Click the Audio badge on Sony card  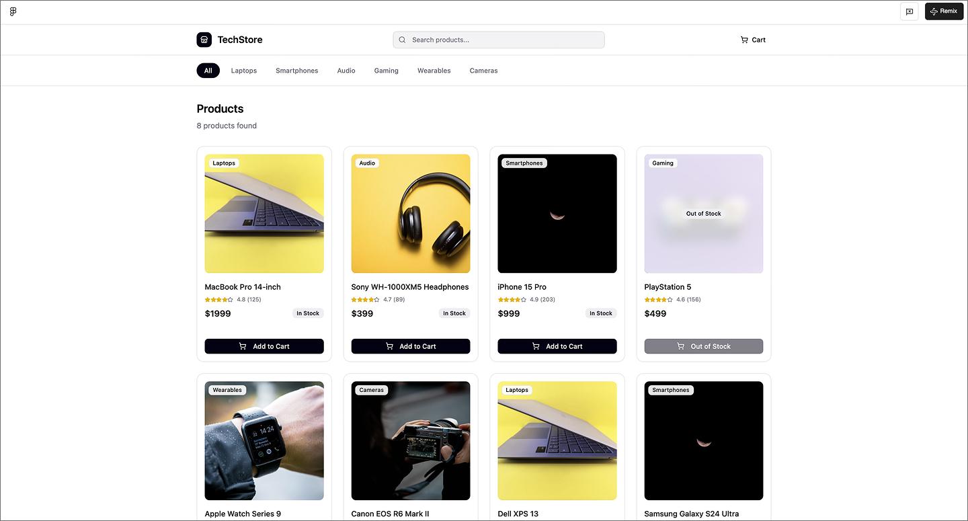pos(367,163)
